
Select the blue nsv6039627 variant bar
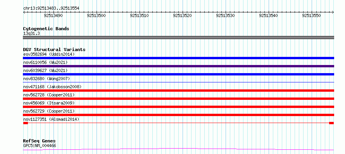point(178,74)
